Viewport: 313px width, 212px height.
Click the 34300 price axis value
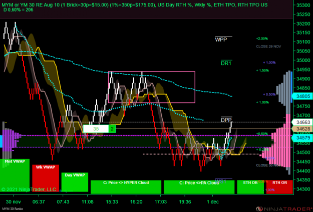[303, 189]
